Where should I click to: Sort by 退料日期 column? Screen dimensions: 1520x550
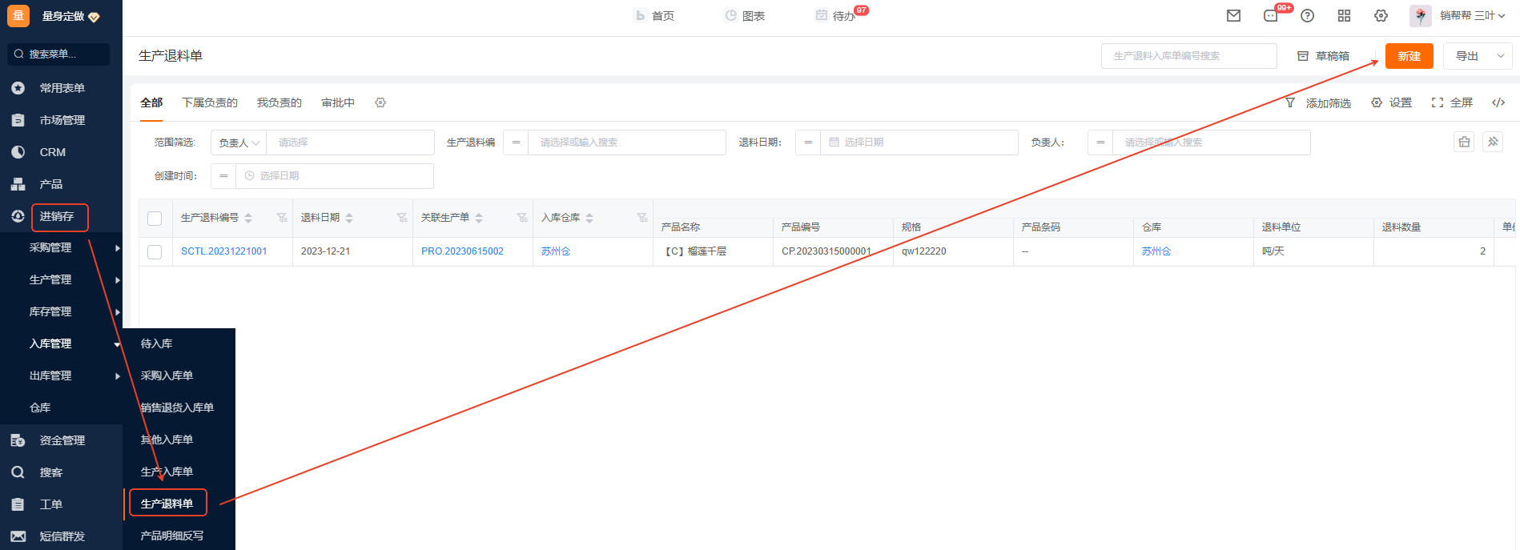tap(349, 218)
